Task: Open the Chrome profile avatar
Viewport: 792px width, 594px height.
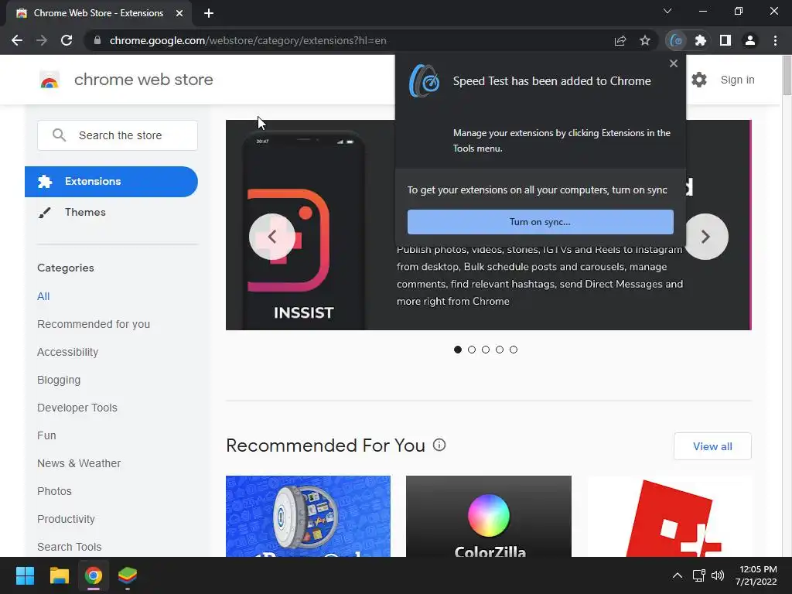Action: 750,40
